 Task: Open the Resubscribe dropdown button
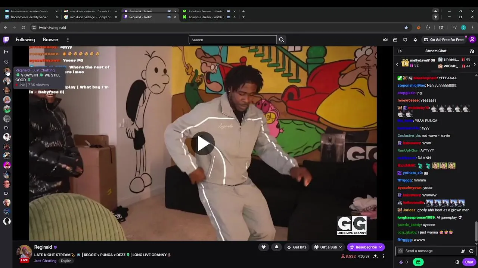click(x=366, y=247)
